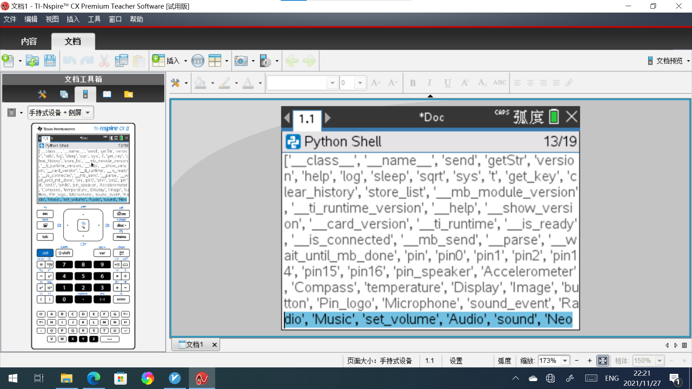Click the enter key on emulator keypad

pos(121,299)
